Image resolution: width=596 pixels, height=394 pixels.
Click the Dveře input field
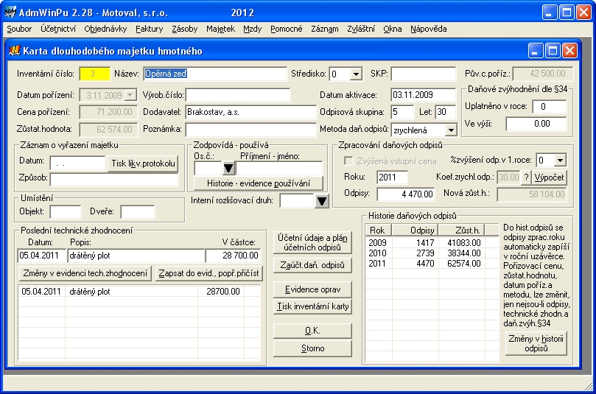point(138,212)
